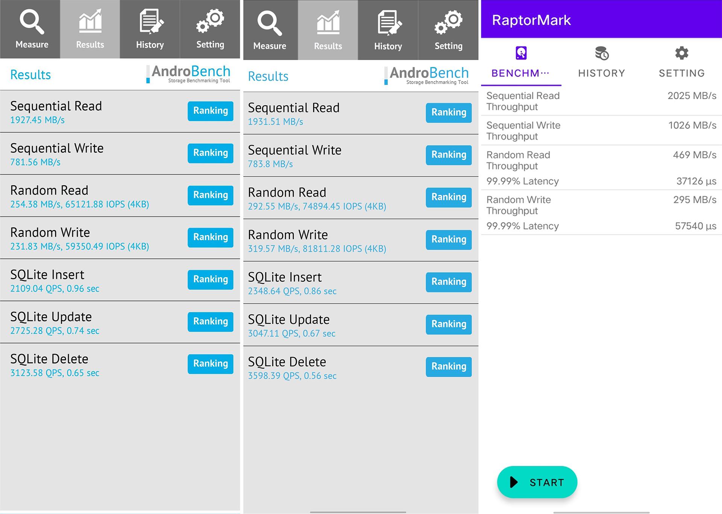Open Random Write Ranking in left AndroBench
This screenshot has width=722, height=514.
tap(211, 237)
